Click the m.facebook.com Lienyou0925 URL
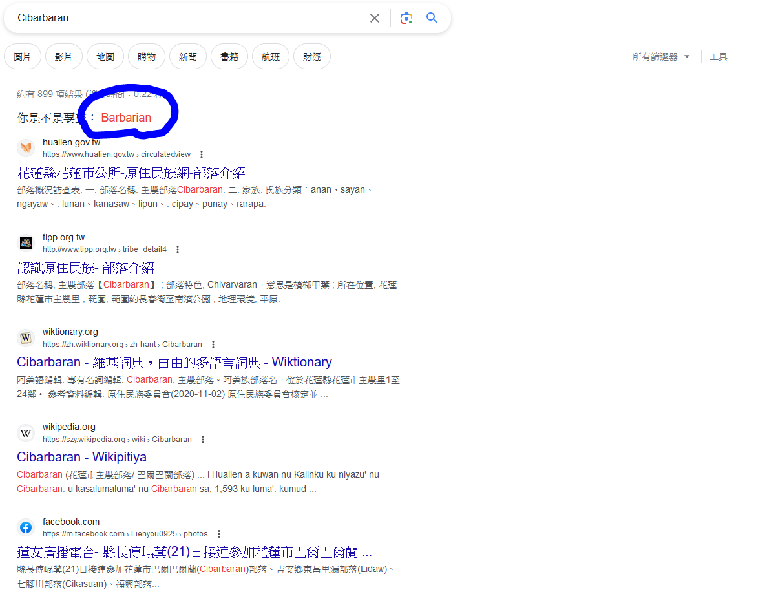Screen dimensions: 778x594 (x=125, y=534)
